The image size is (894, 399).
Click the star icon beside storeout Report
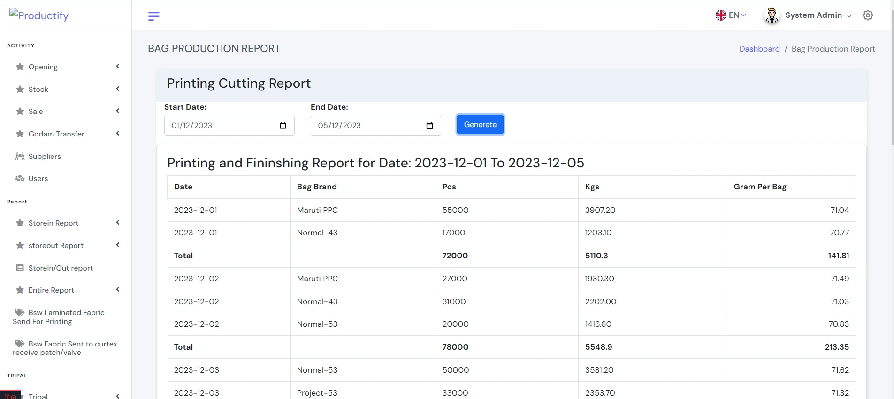tap(20, 245)
